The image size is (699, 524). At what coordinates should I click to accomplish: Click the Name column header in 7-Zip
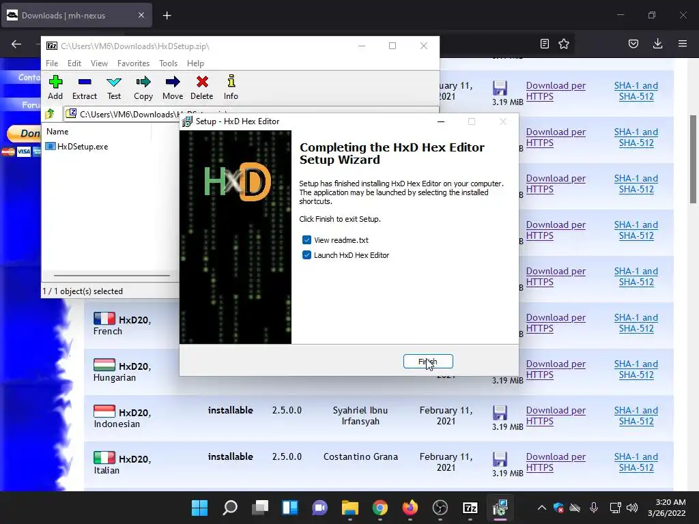pyautogui.click(x=57, y=132)
